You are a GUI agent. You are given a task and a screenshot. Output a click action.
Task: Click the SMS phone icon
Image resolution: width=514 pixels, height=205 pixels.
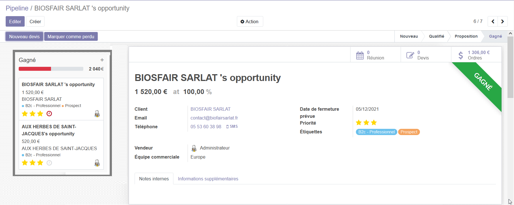(x=232, y=127)
